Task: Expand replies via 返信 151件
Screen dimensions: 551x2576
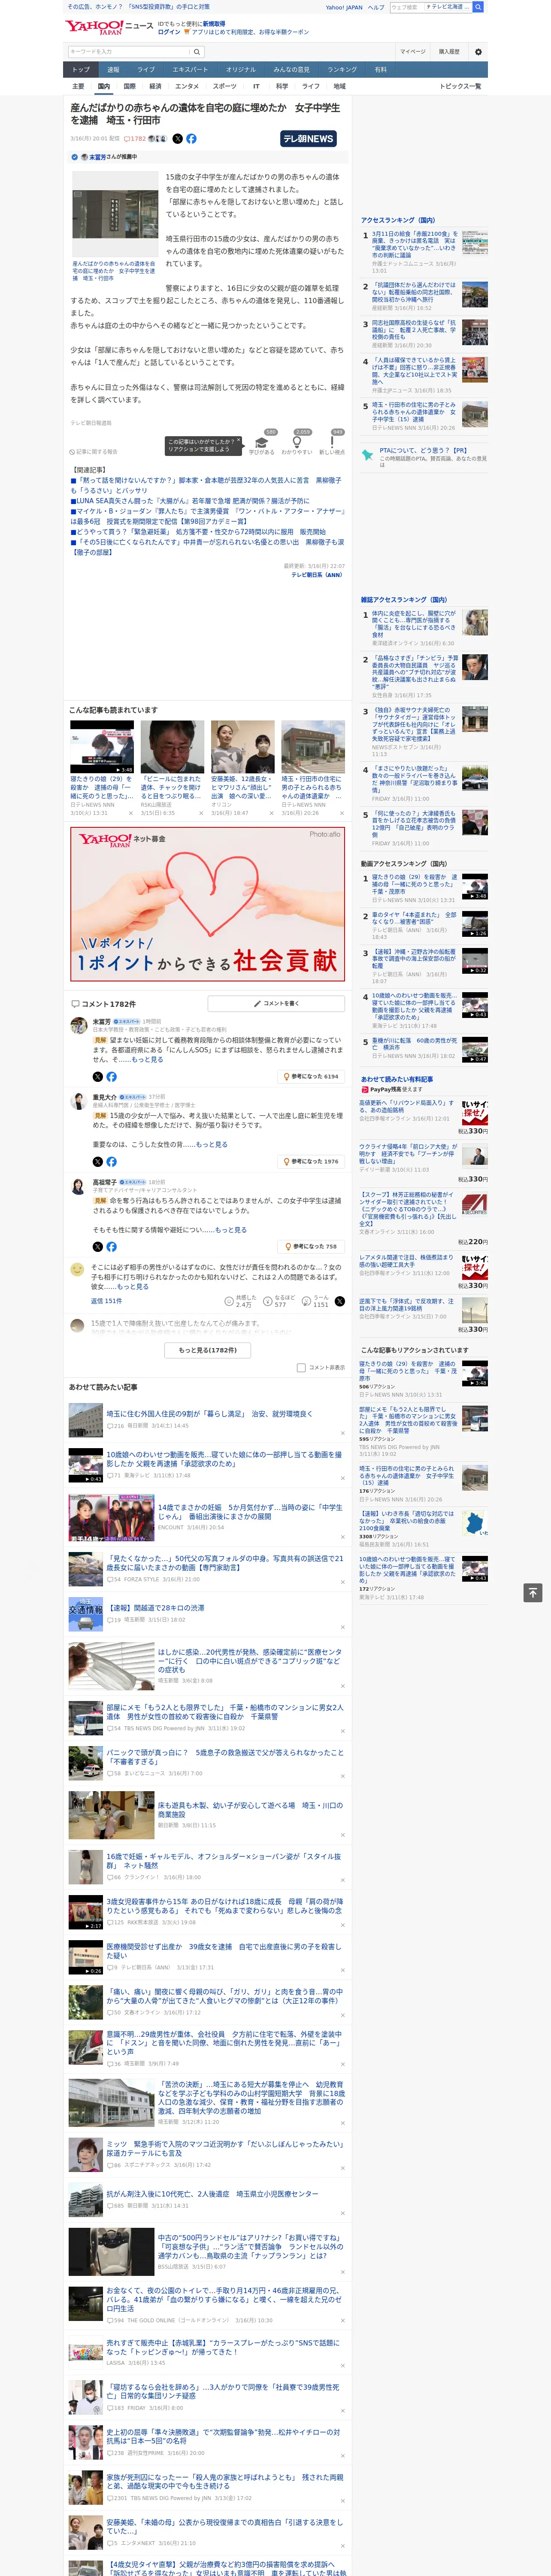Action: [x=107, y=1301]
